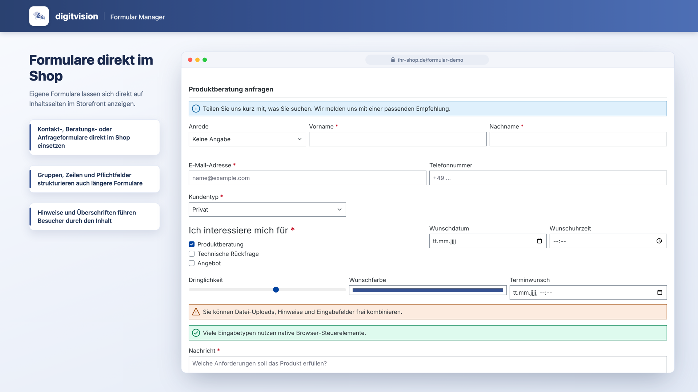698x392 pixels.
Task: Click the Dringlichkeit label
Action: pos(206,280)
